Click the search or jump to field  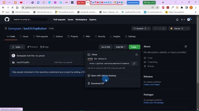click(x=31, y=19)
